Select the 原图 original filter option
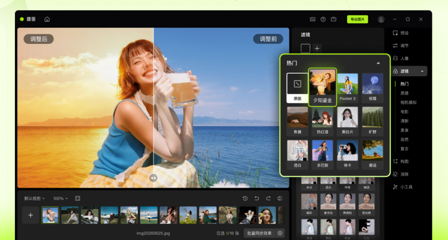 297,88
